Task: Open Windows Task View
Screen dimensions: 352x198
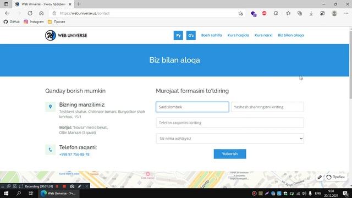Action: point(31,193)
